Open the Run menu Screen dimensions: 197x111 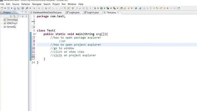[64, 4]
